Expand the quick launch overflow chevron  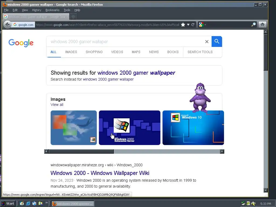pyautogui.click(x=46, y=203)
